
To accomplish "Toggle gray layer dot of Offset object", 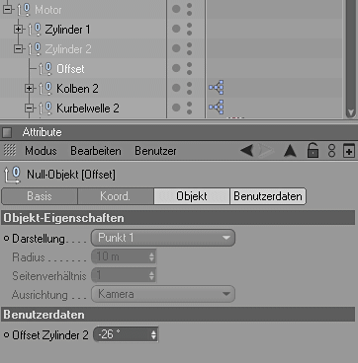I will click(176, 68).
